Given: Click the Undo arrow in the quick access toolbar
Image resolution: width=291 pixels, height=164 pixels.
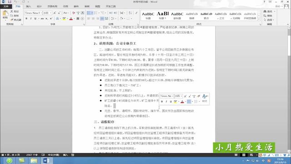Looking at the screenshot, I should (x=15, y=2).
